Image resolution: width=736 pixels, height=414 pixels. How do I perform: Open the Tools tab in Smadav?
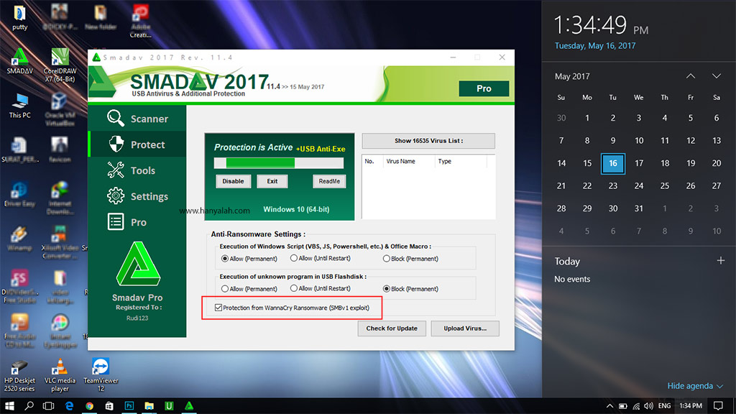(x=137, y=170)
